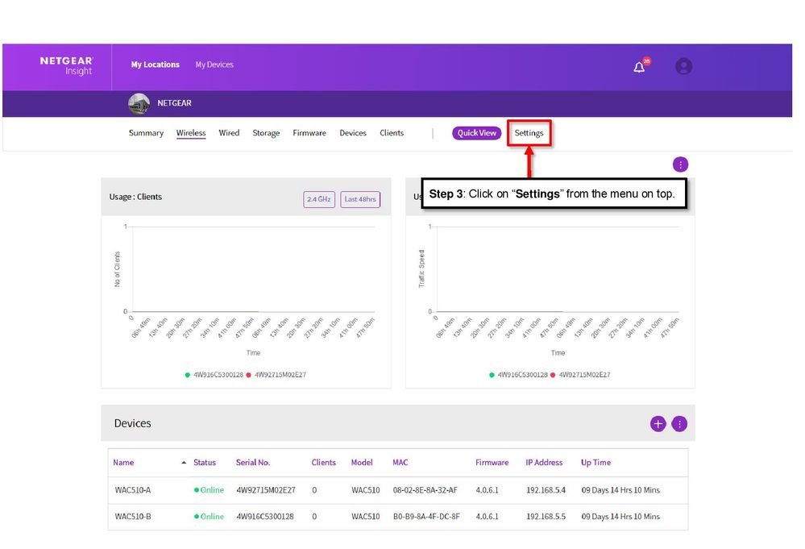Sort devices by Clients column header
The image size is (805, 549).
click(x=323, y=463)
